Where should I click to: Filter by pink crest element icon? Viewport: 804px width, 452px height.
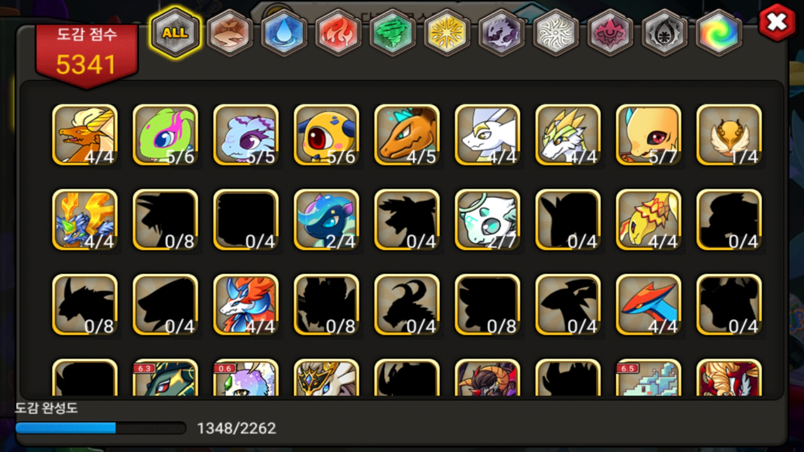point(611,33)
